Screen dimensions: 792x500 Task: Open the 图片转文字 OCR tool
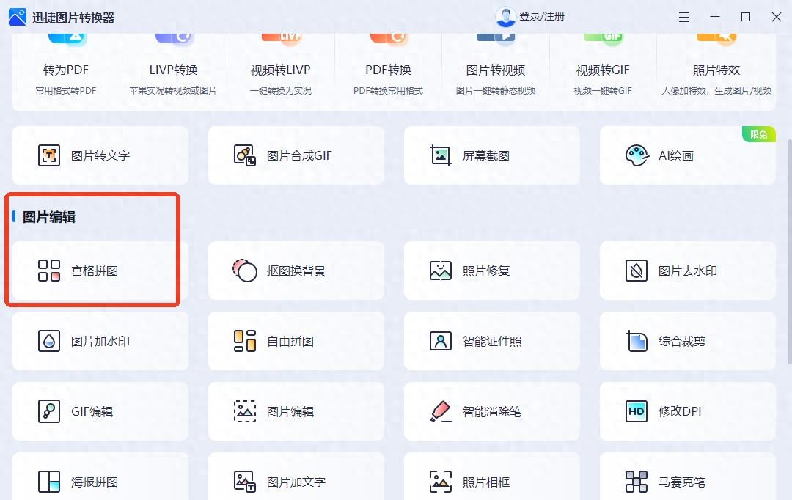(100, 155)
